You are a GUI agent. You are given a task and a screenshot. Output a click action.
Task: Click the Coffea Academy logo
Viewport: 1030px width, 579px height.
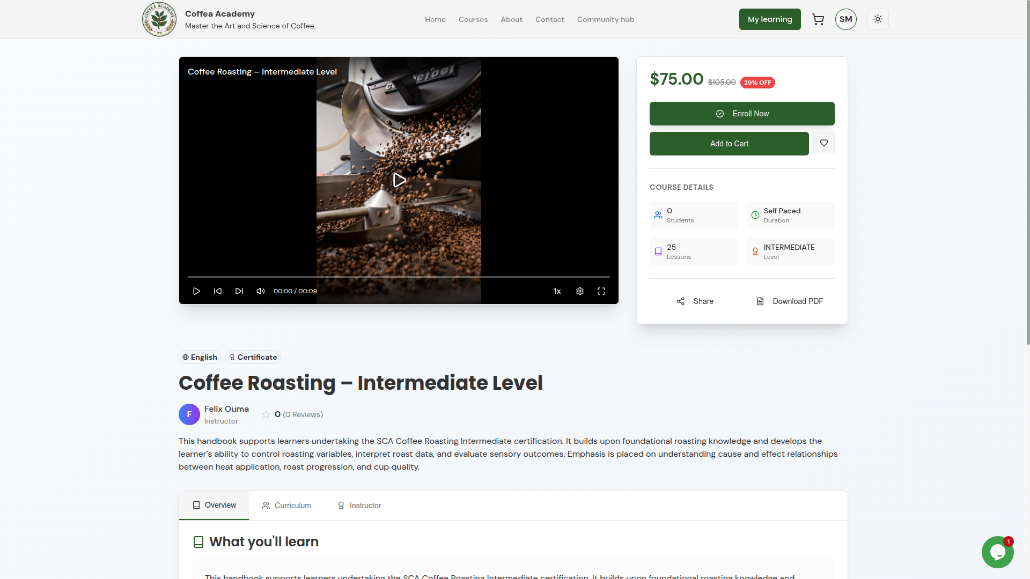click(x=159, y=19)
